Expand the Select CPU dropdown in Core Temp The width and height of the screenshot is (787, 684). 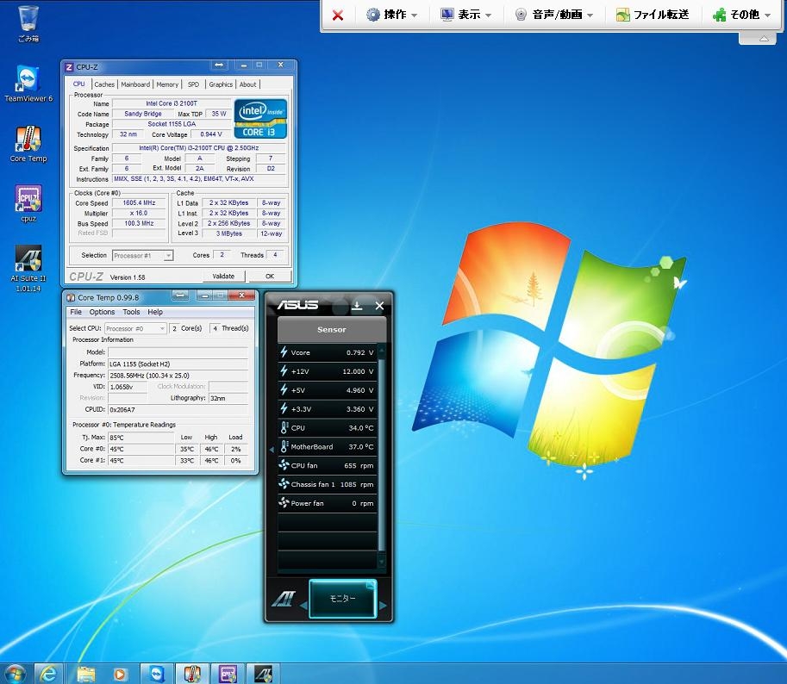[136, 328]
